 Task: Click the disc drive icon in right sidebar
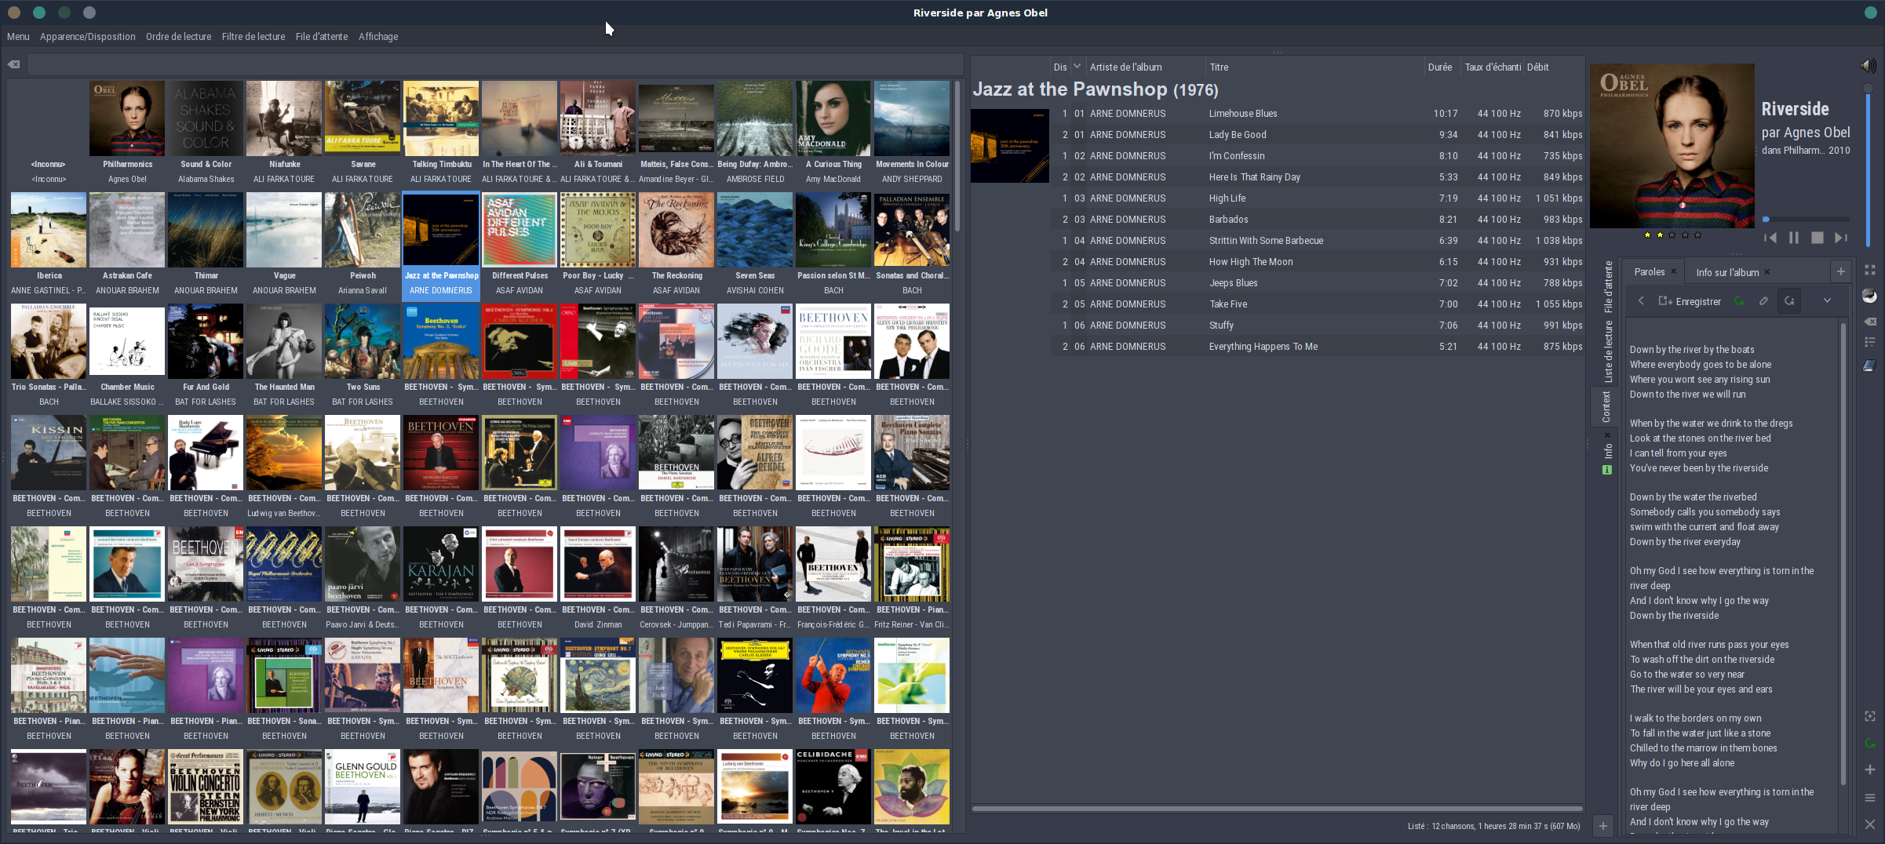tap(1870, 296)
